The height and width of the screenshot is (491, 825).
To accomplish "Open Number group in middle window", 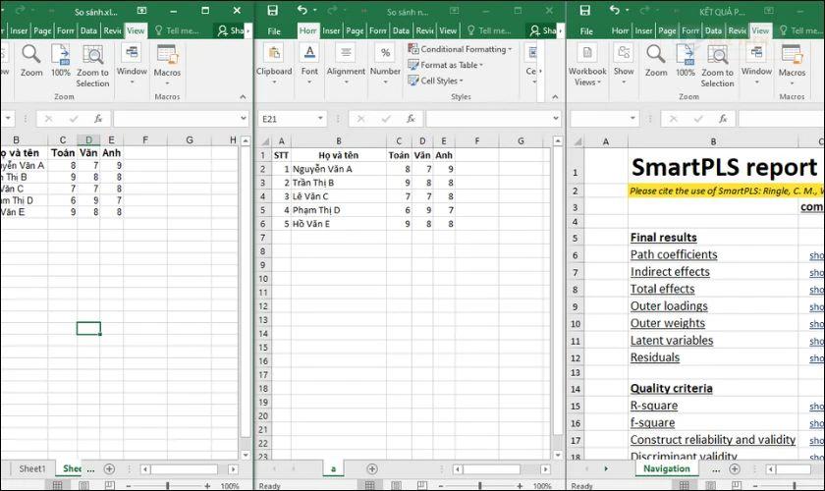I will [385, 64].
